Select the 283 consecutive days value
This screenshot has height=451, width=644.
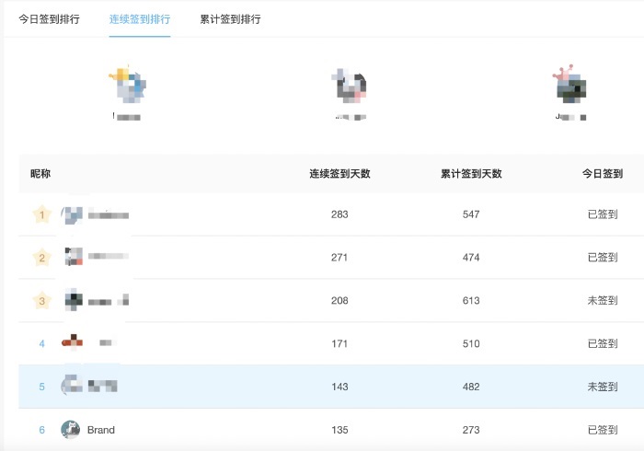[x=339, y=214]
